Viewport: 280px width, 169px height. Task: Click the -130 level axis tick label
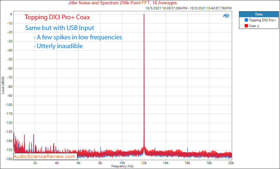click(x=9, y=132)
